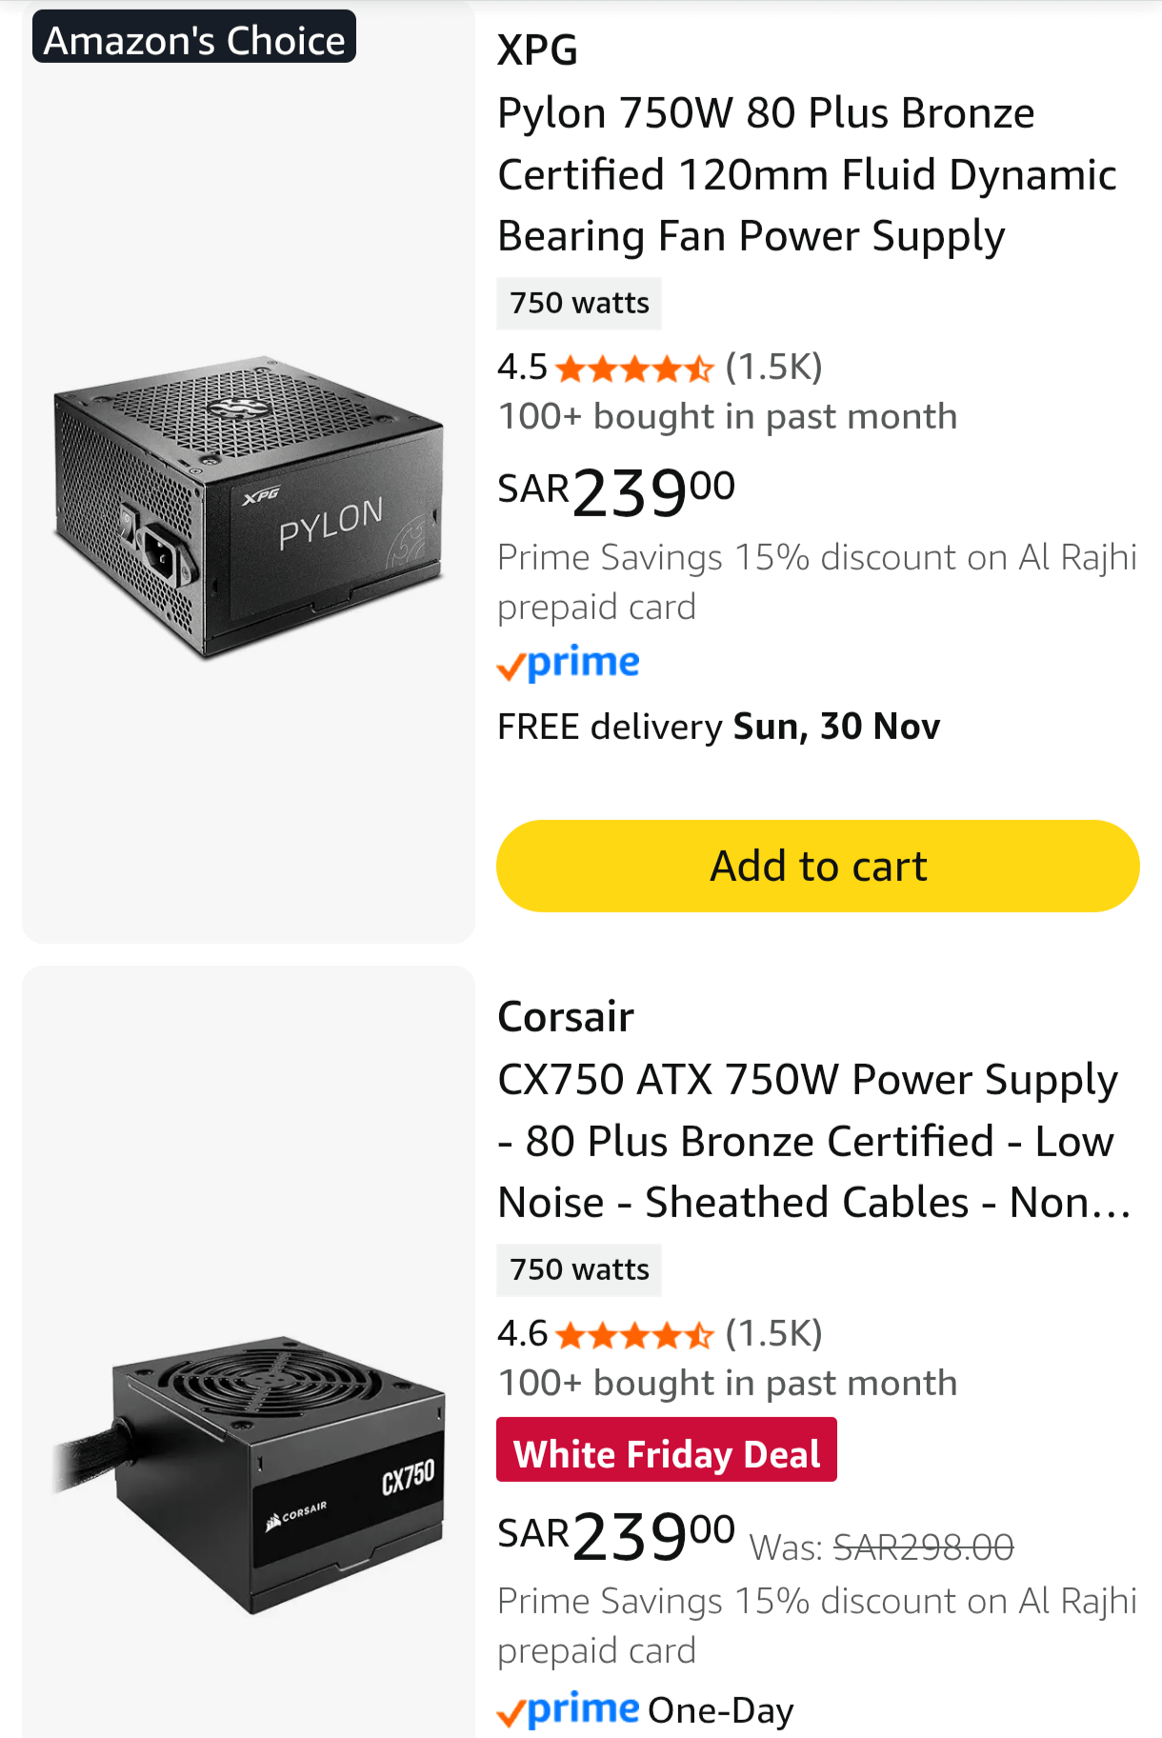Click the Corsair brand name
This screenshot has height=1738, width=1162.
coord(566,1016)
